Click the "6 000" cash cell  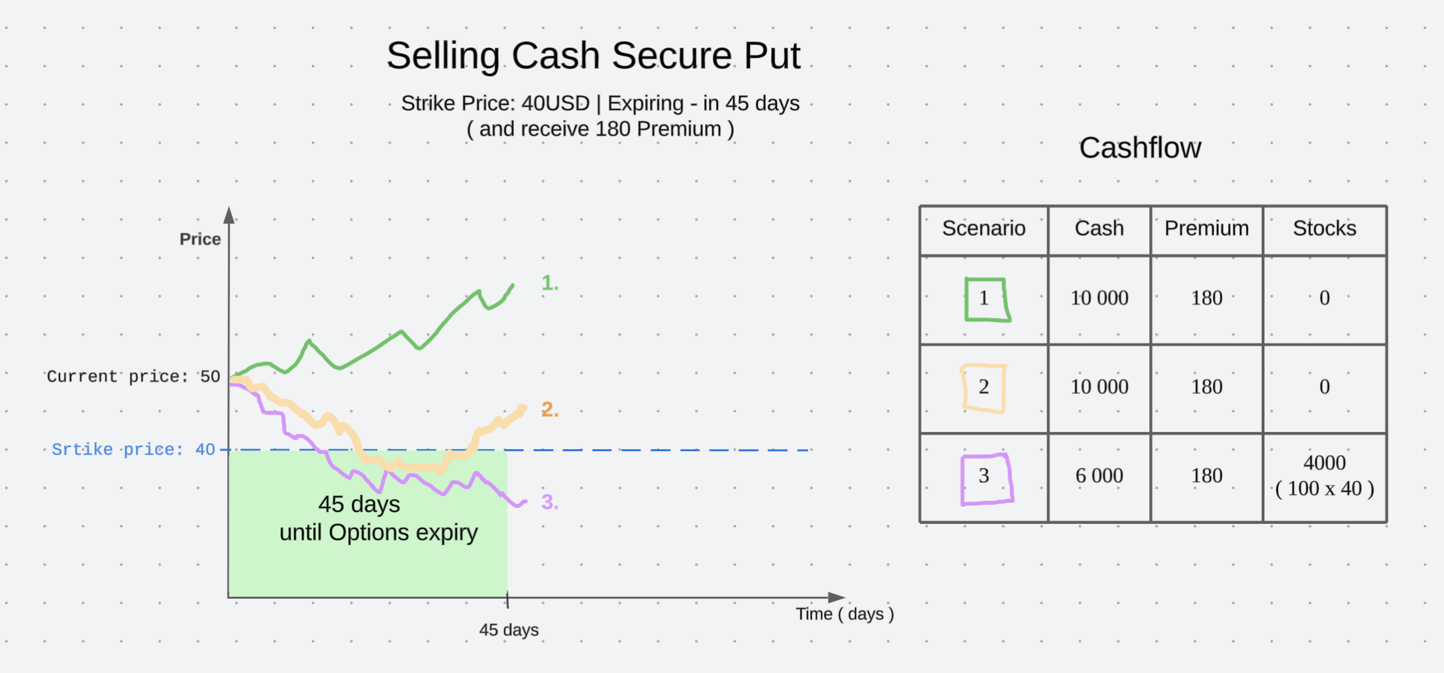point(1099,476)
